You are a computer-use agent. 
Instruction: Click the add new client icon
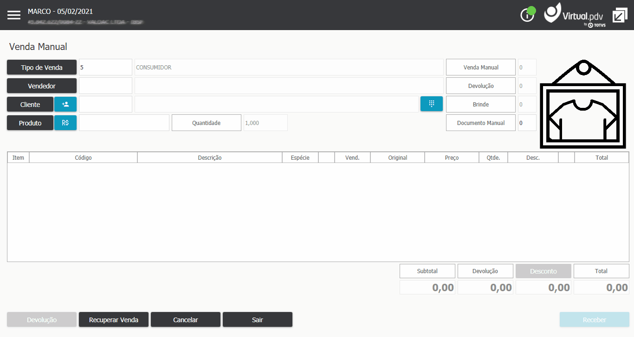coord(65,104)
